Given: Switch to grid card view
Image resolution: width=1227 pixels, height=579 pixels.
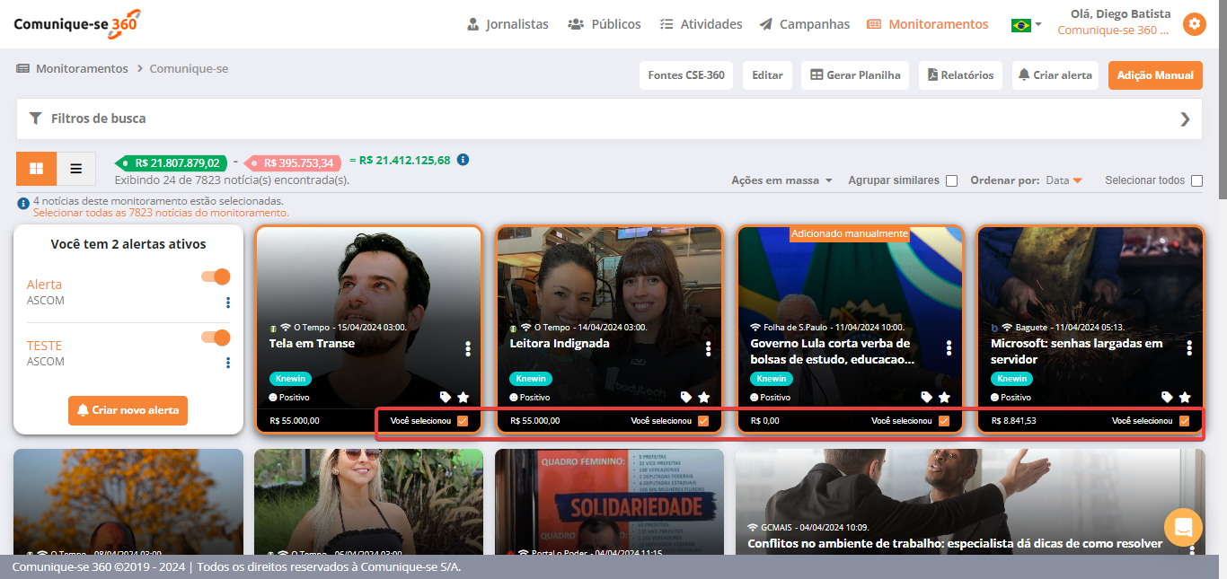Looking at the screenshot, I should [37, 169].
